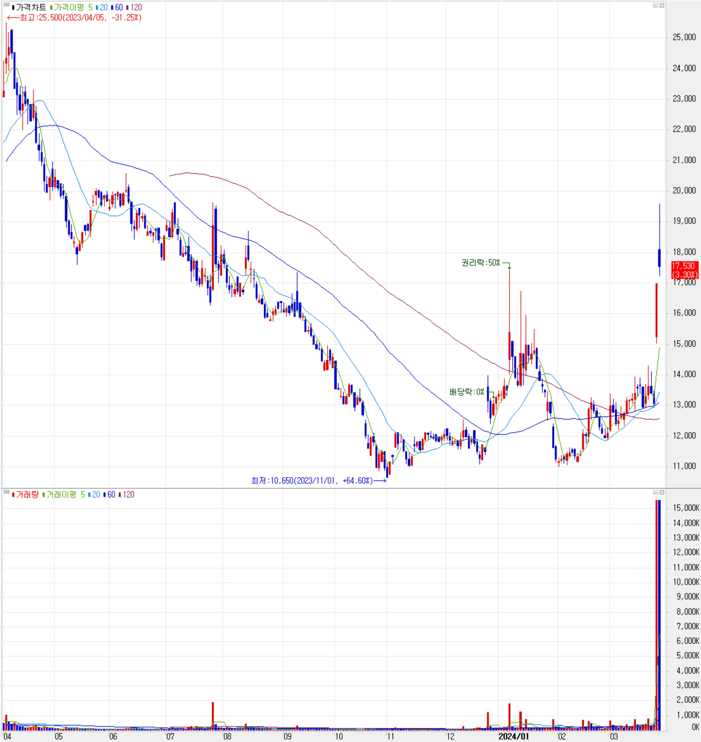Screen dimensions: 701x742
Task: Maximize the volume chart pane
Action: click(x=655, y=492)
